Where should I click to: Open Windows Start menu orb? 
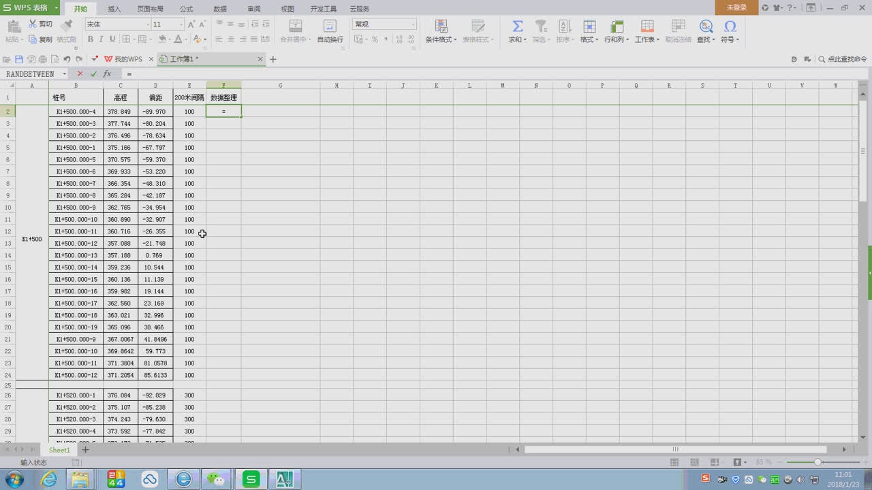point(14,479)
